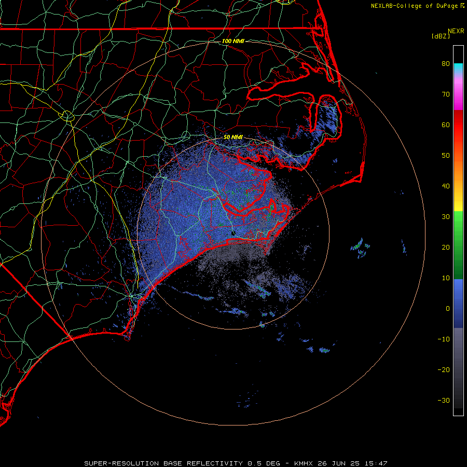The image size is (467, 467).
Task: Click the green segment of the color bar
Action: (x=458, y=245)
